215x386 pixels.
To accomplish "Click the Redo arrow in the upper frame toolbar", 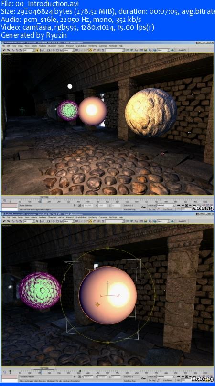I will [8, 50].
